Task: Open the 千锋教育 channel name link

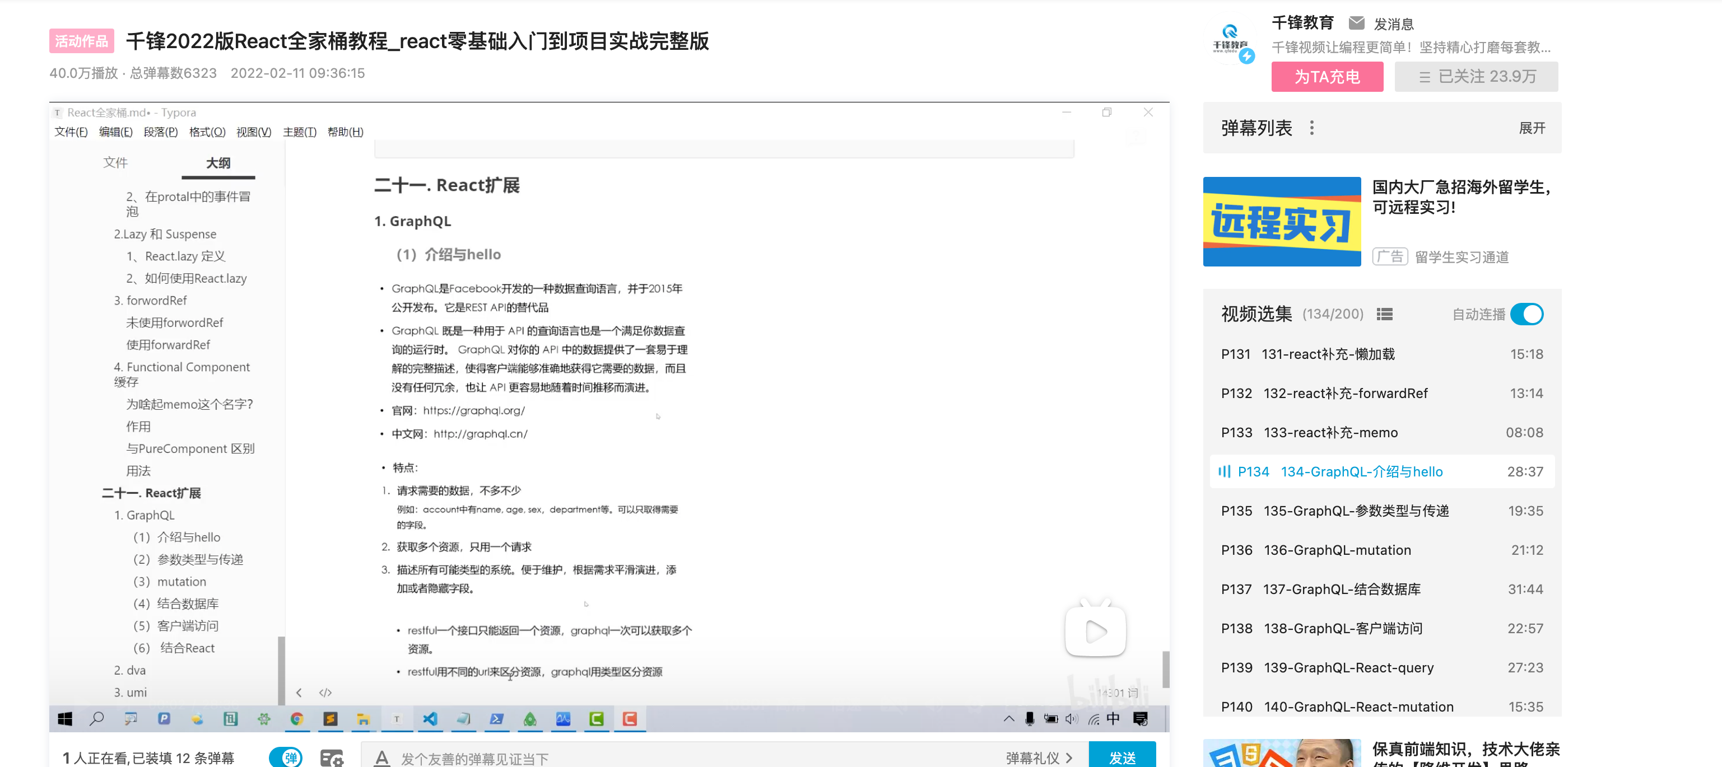Action: [x=1302, y=23]
